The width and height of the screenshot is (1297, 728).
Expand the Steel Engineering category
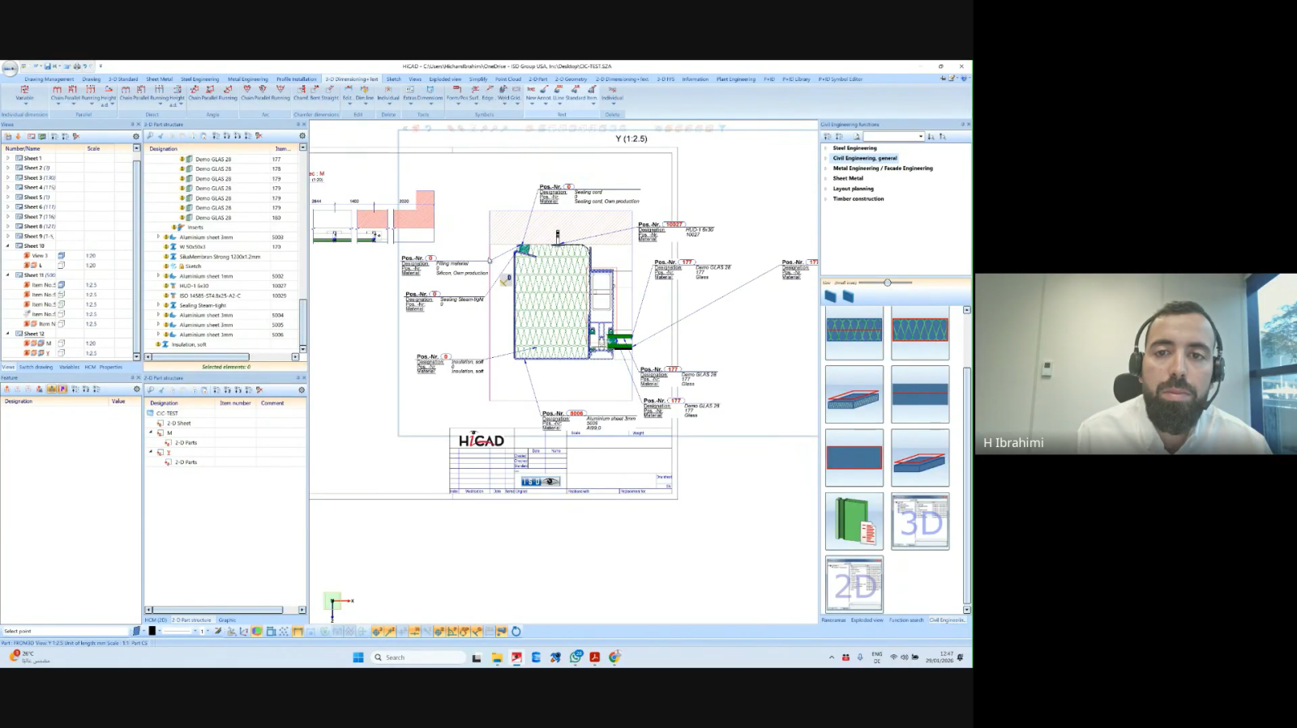click(x=826, y=148)
